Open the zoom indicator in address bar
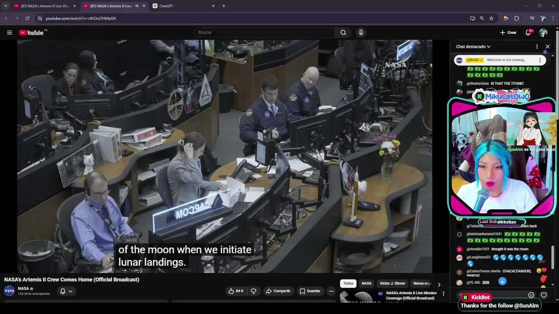 point(482,18)
